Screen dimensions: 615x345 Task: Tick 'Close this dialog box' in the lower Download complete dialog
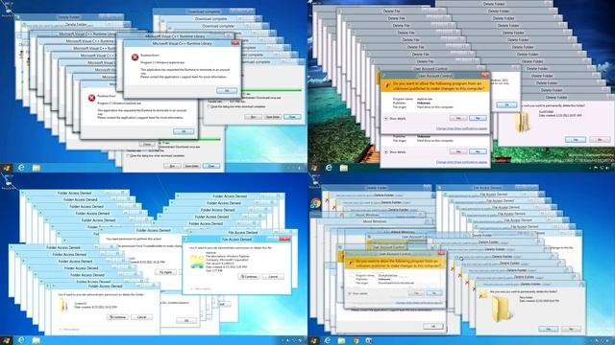coord(128,155)
